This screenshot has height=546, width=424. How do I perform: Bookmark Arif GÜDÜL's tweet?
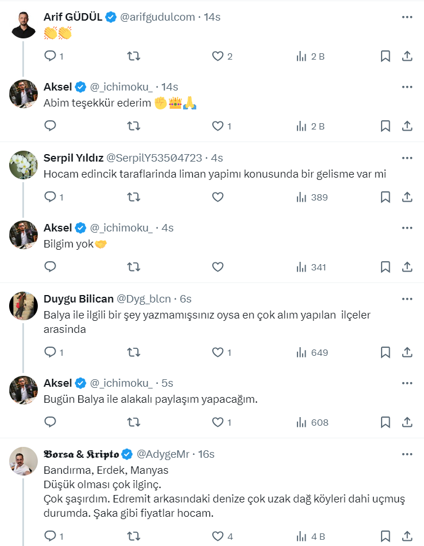coord(386,56)
